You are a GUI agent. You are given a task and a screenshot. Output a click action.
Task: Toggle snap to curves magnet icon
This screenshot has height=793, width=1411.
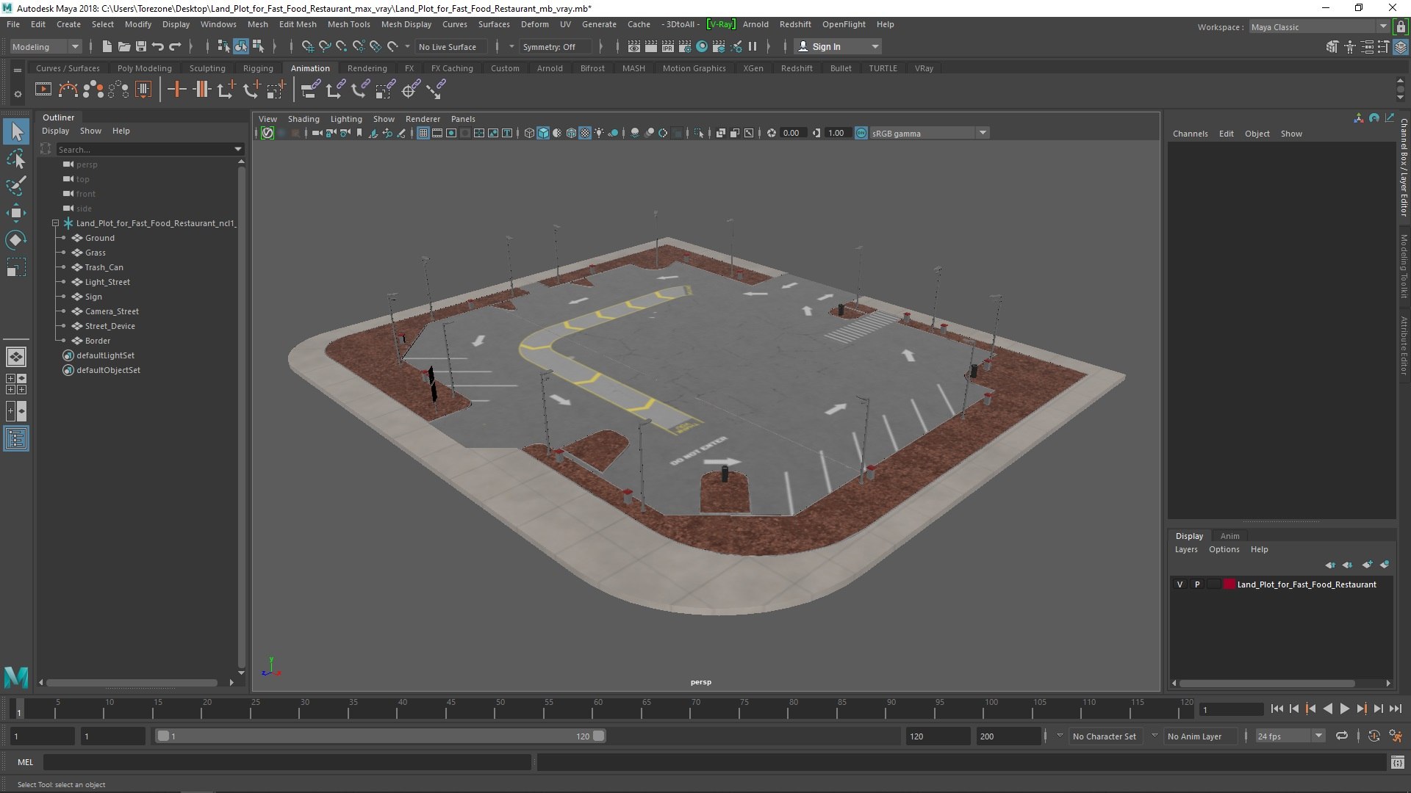324,47
